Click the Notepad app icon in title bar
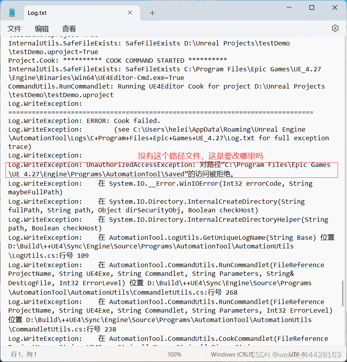Screen dimensions: 347x362 point(12,13)
